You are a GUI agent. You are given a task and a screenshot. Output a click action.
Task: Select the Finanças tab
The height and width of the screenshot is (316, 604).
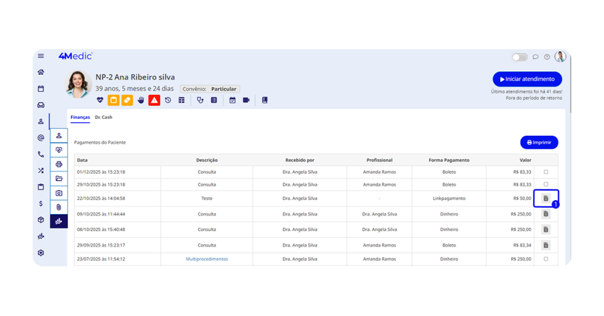80,118
